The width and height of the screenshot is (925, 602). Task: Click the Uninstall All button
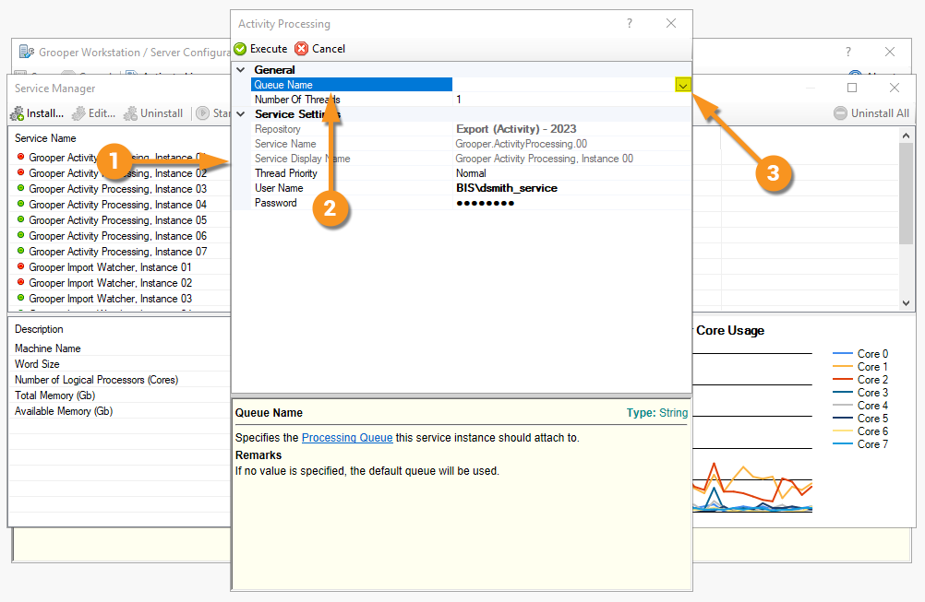[871, 113]
